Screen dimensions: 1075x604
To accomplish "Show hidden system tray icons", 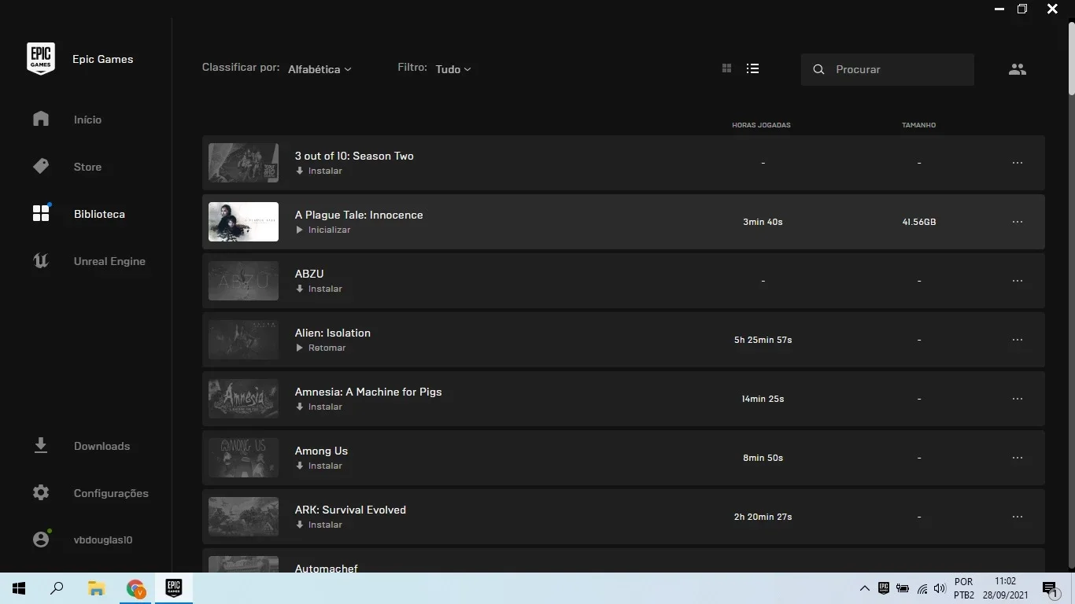I will click(864, 588).
